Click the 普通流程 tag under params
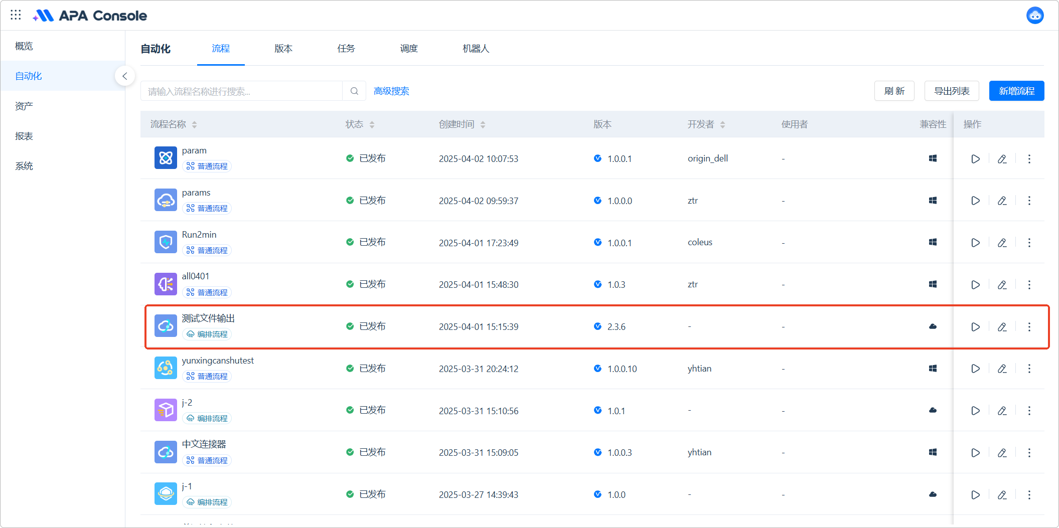1059x528 pixels. tap(207, 208)
